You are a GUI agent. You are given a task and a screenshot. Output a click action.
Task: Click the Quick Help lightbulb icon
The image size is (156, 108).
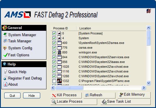point(5,72)
